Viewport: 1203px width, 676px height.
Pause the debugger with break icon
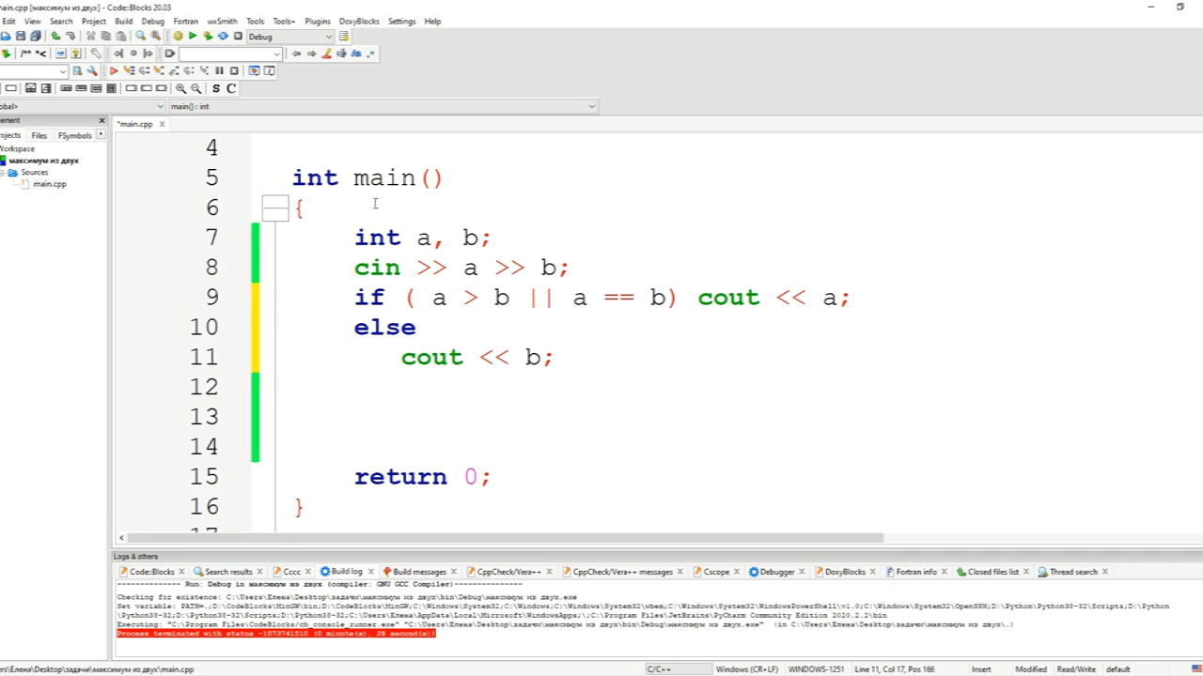(219, 70)
